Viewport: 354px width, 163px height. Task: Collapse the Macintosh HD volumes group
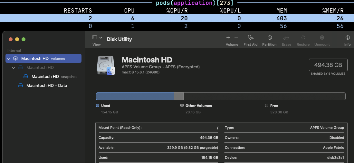9,59
